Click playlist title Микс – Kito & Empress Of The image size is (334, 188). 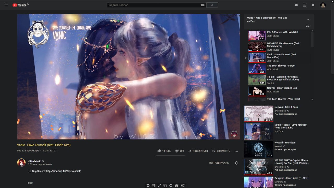pos(267,18)
